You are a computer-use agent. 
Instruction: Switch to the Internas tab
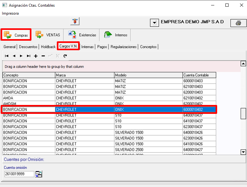[87, 47]
